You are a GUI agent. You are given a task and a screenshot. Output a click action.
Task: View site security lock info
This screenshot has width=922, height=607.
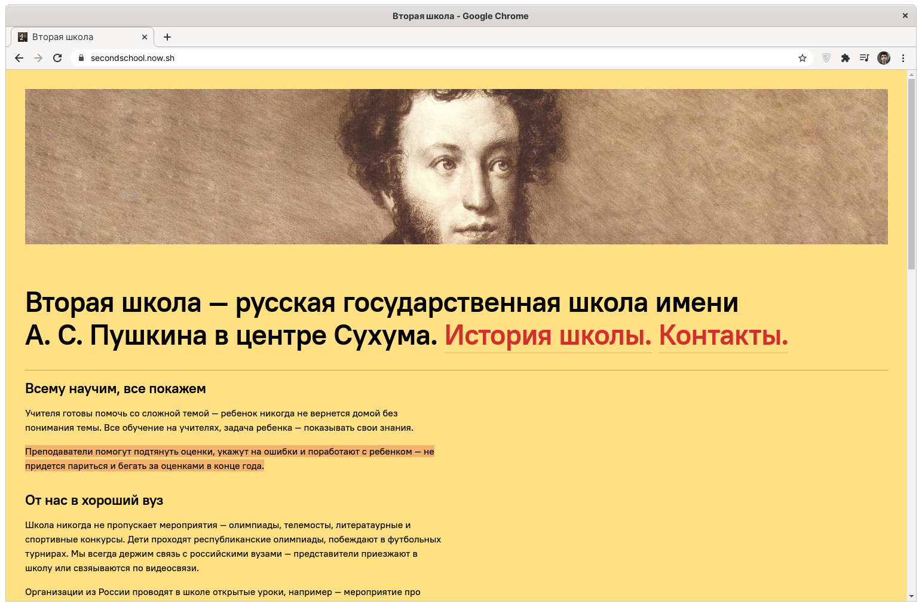[81, 58]
